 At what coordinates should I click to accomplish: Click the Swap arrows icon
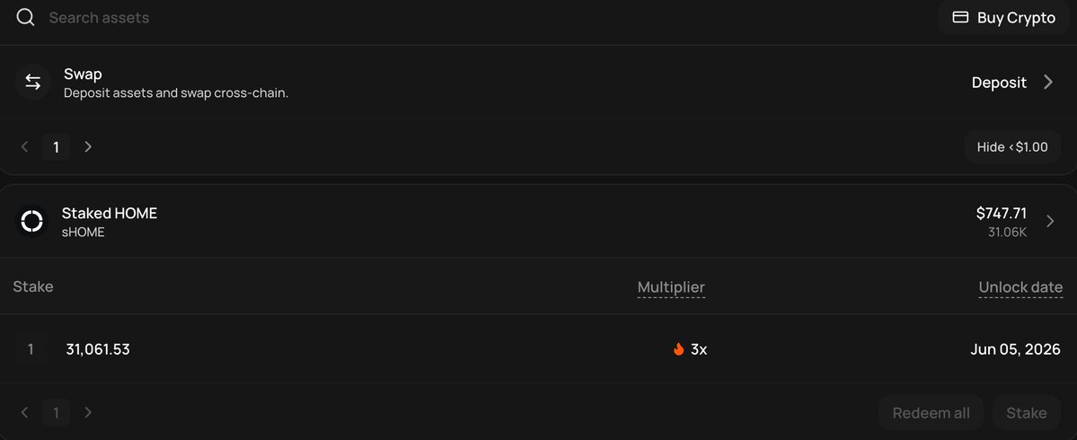[33, 83]
